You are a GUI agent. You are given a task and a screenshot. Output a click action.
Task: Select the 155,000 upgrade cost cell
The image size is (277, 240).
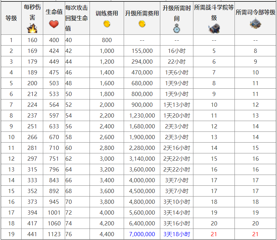[142, 51]
